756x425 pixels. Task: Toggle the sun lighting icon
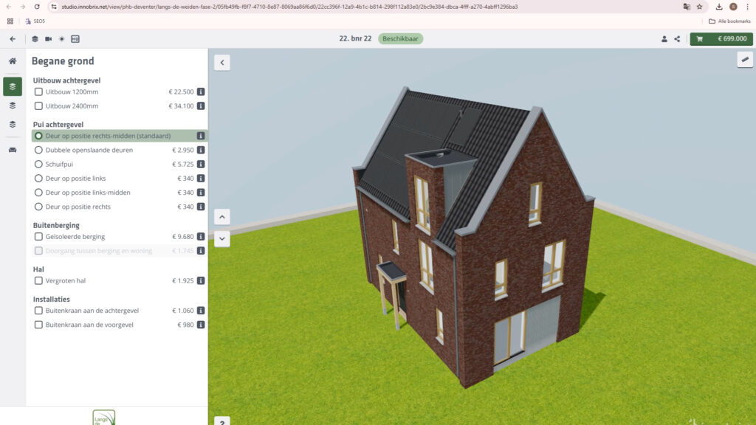click(61, 39)
